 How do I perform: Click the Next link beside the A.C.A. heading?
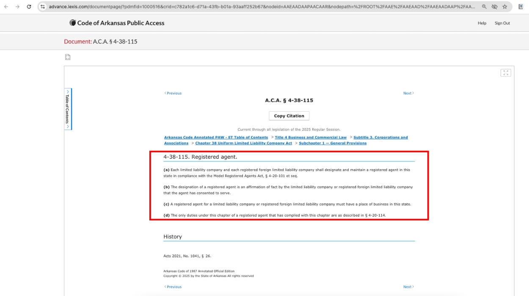[x=408, y=93]
